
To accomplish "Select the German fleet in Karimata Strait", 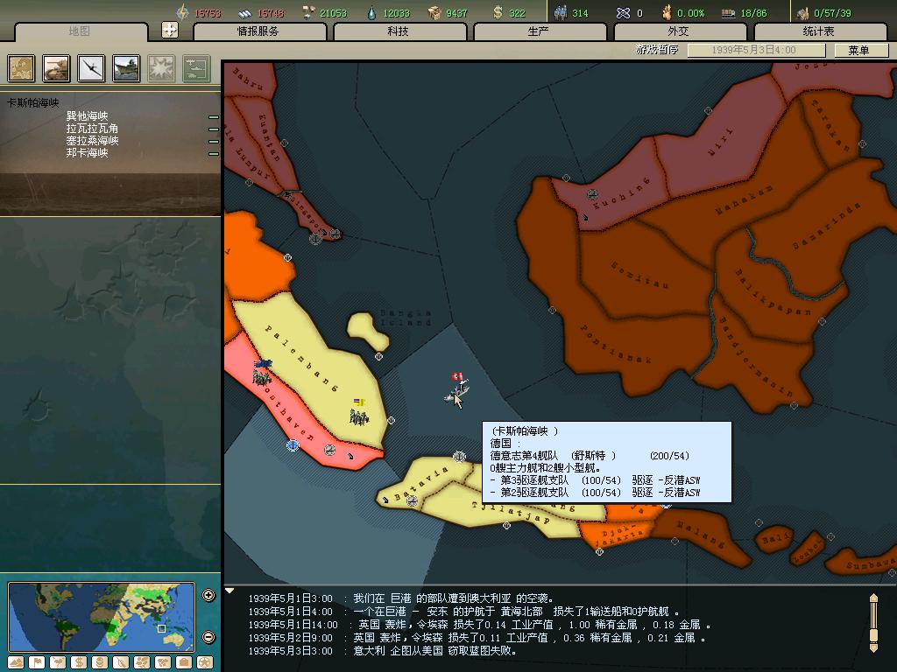I will tap(456, 388).
